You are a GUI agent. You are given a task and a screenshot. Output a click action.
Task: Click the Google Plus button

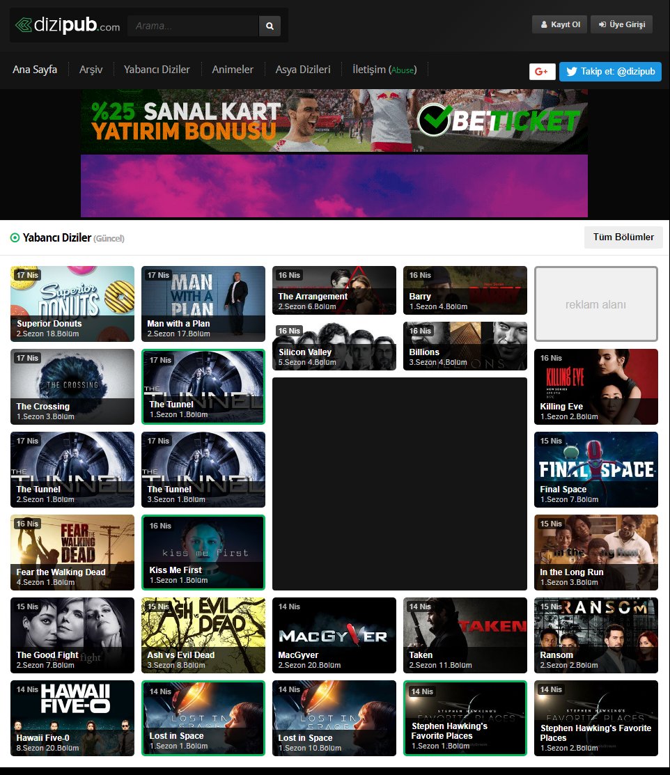click(542, 71)
